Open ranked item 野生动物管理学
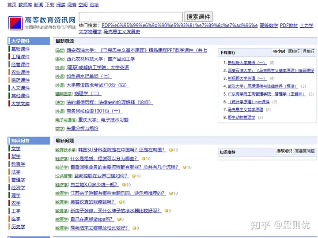The image size is (318, 238). [x=241, y=118]
